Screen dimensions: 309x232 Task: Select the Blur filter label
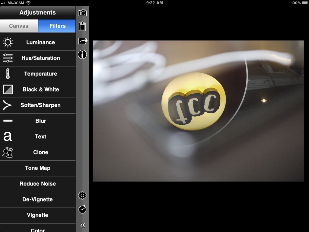41,121
